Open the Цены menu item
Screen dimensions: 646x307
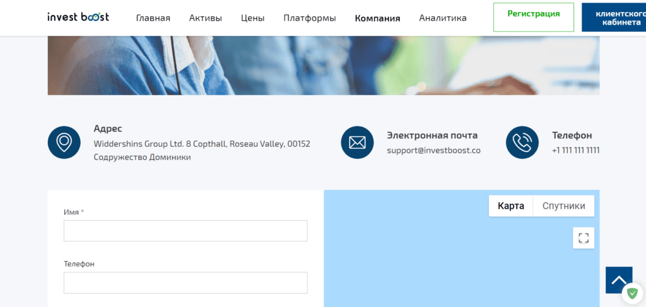252,18
